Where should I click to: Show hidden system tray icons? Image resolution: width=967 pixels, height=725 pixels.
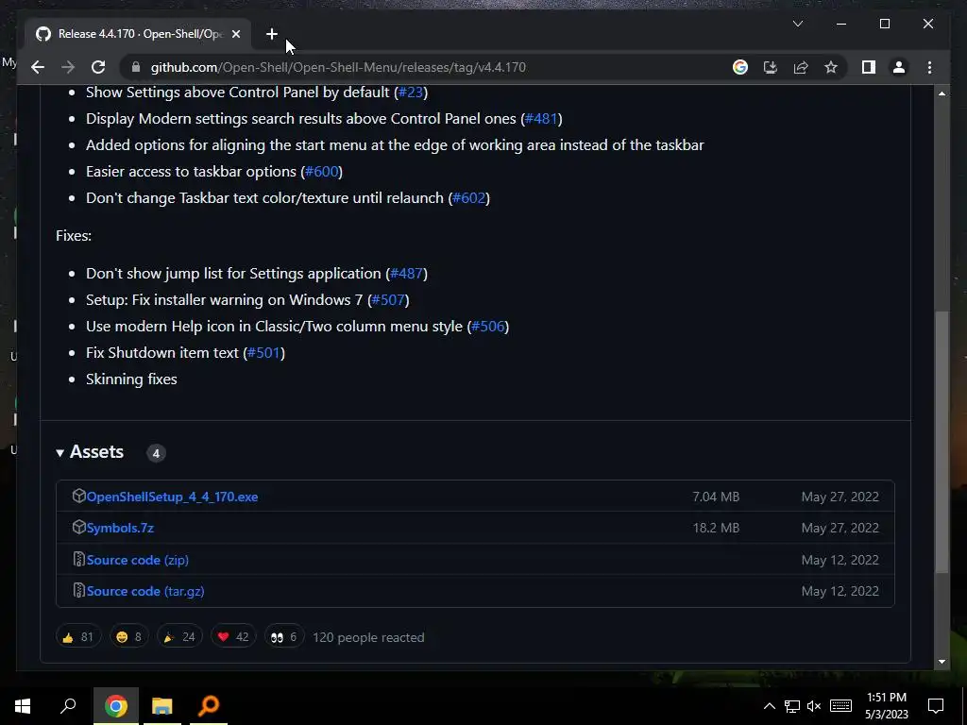769,706
